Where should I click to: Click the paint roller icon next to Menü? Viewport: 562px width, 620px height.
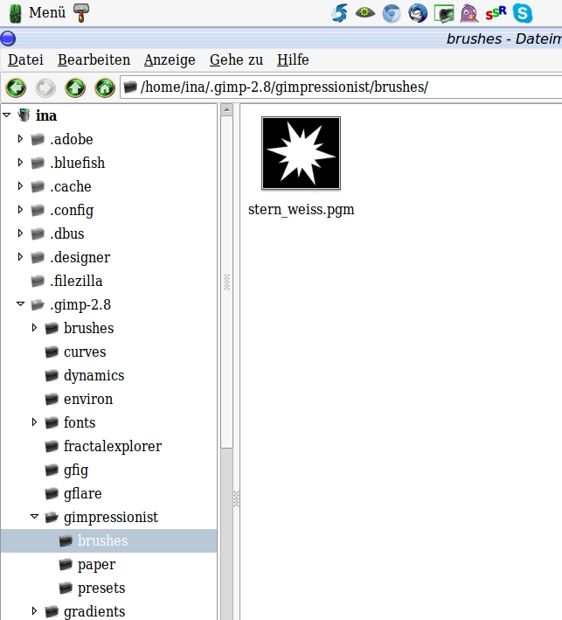(81, 12)
